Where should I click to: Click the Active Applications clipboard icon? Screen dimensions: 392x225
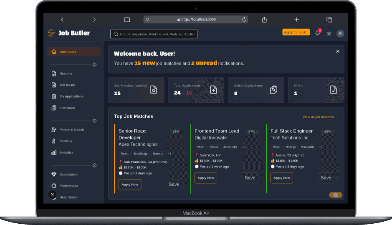(x=273, y=89)
